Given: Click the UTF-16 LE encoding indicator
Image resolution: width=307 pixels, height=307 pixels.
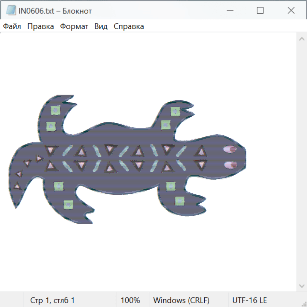Looking at the screenshot, I should (x=250, y=301).
